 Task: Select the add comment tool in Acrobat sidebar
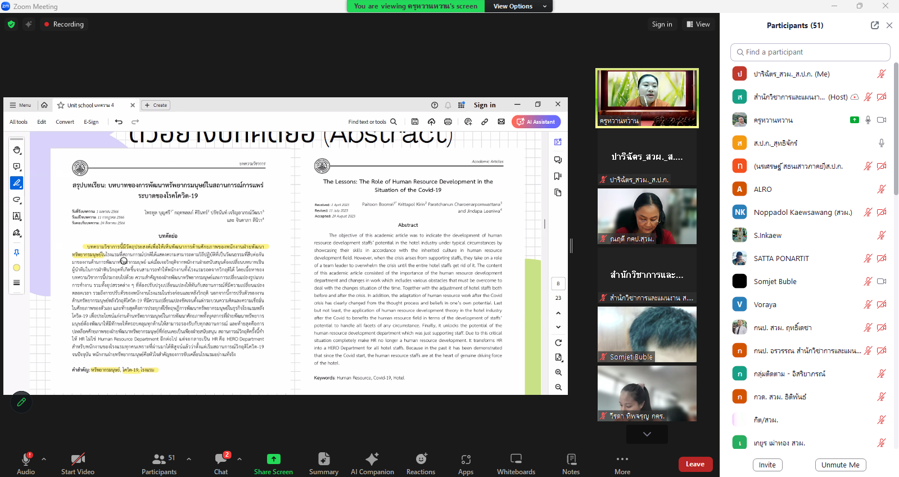pyautogui.click(x=17, y=167)
